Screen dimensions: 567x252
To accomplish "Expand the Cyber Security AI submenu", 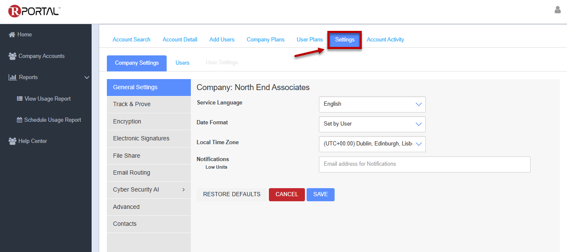I will (x=183, y=190).
